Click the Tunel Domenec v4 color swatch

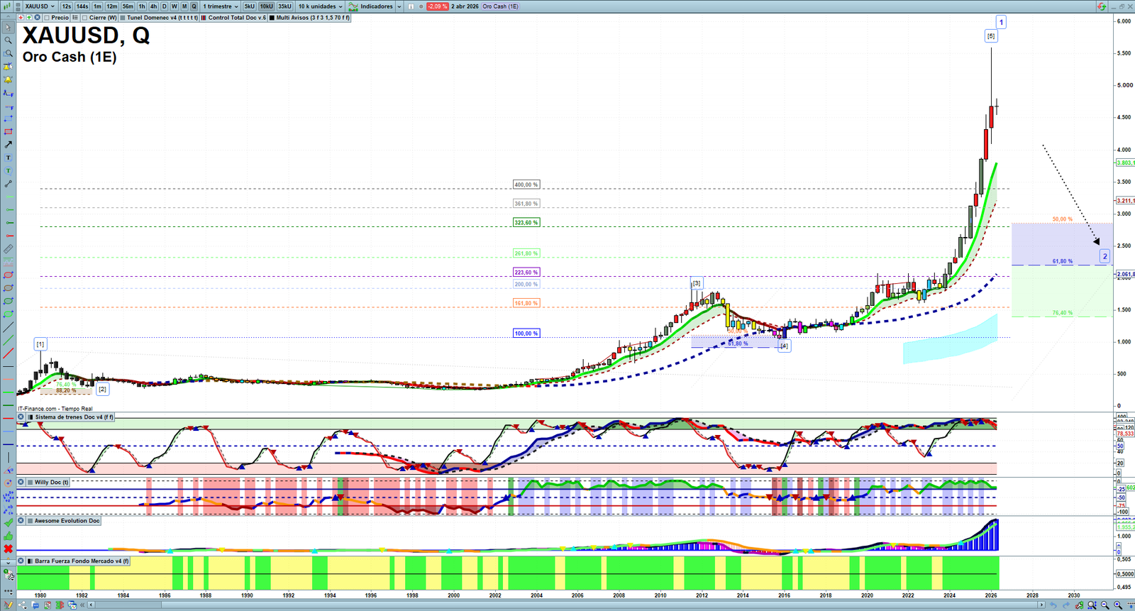point(123,18)
